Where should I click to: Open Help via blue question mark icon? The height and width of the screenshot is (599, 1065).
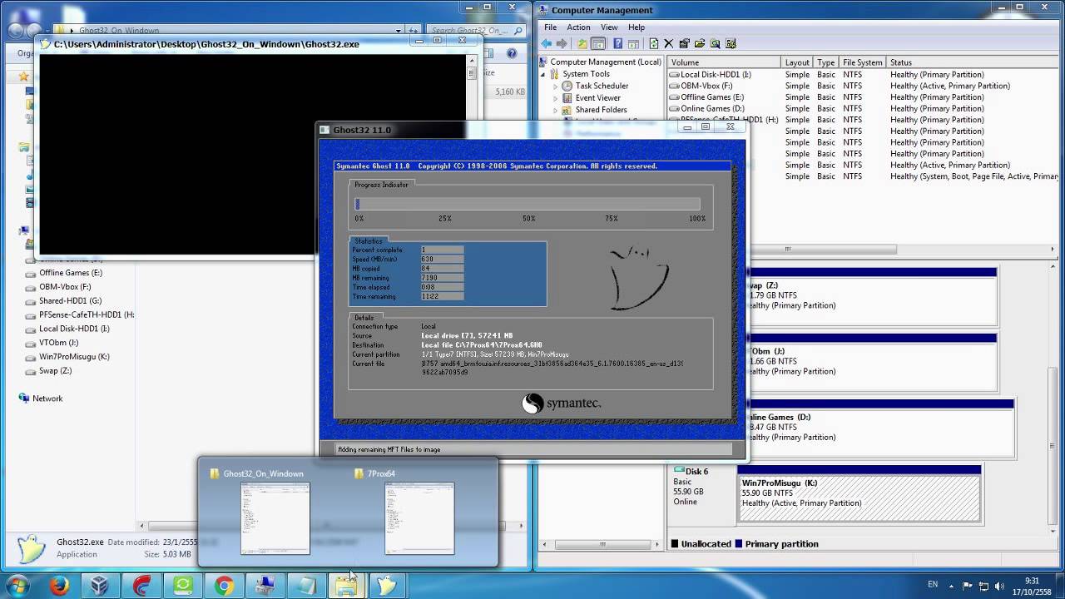[618, 43]
